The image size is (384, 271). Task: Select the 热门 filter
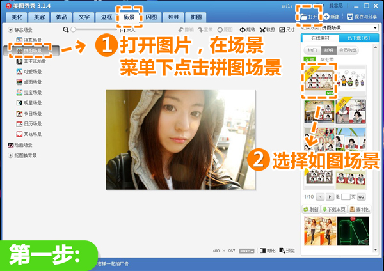[x=312, y=50]
